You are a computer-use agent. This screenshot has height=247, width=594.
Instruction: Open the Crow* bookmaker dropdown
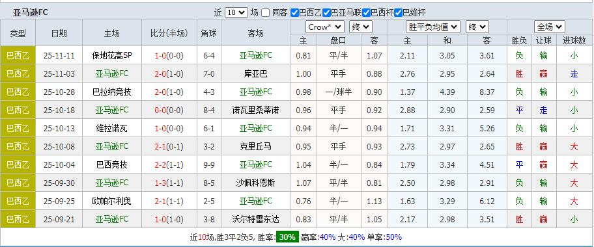tap(324, 27)
